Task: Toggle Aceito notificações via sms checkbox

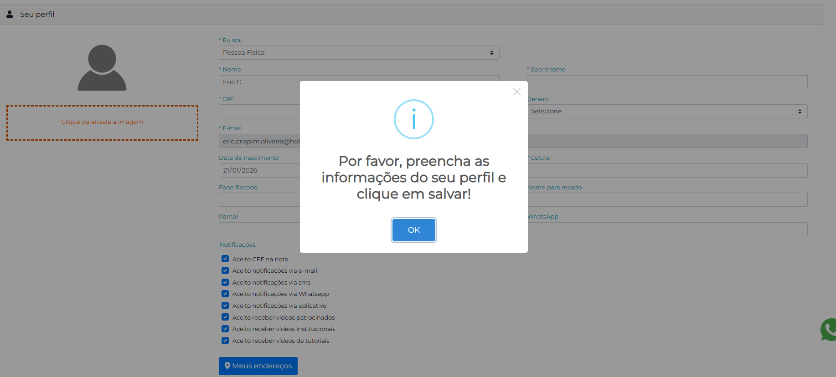Action: 225,282
